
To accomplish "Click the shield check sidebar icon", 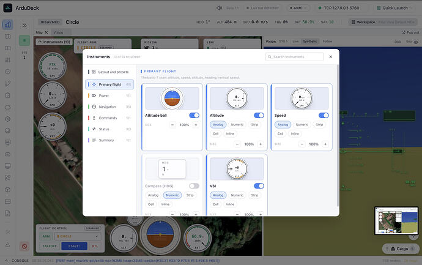I will 7,72.
